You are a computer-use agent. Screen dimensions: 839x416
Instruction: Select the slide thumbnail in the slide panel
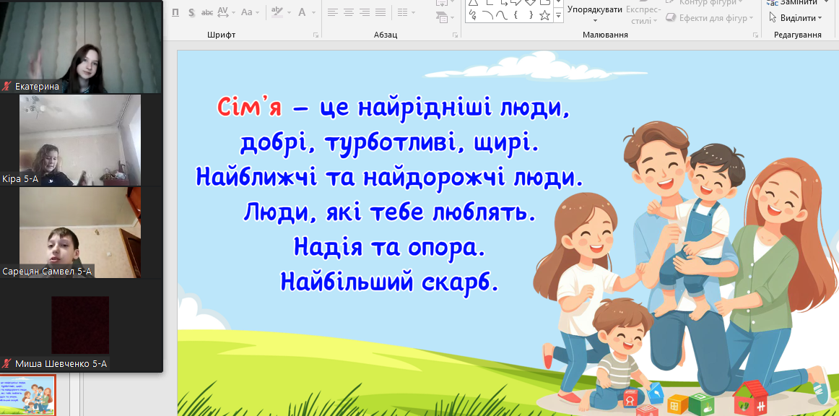pyautogui.click(x=27, y=395)
